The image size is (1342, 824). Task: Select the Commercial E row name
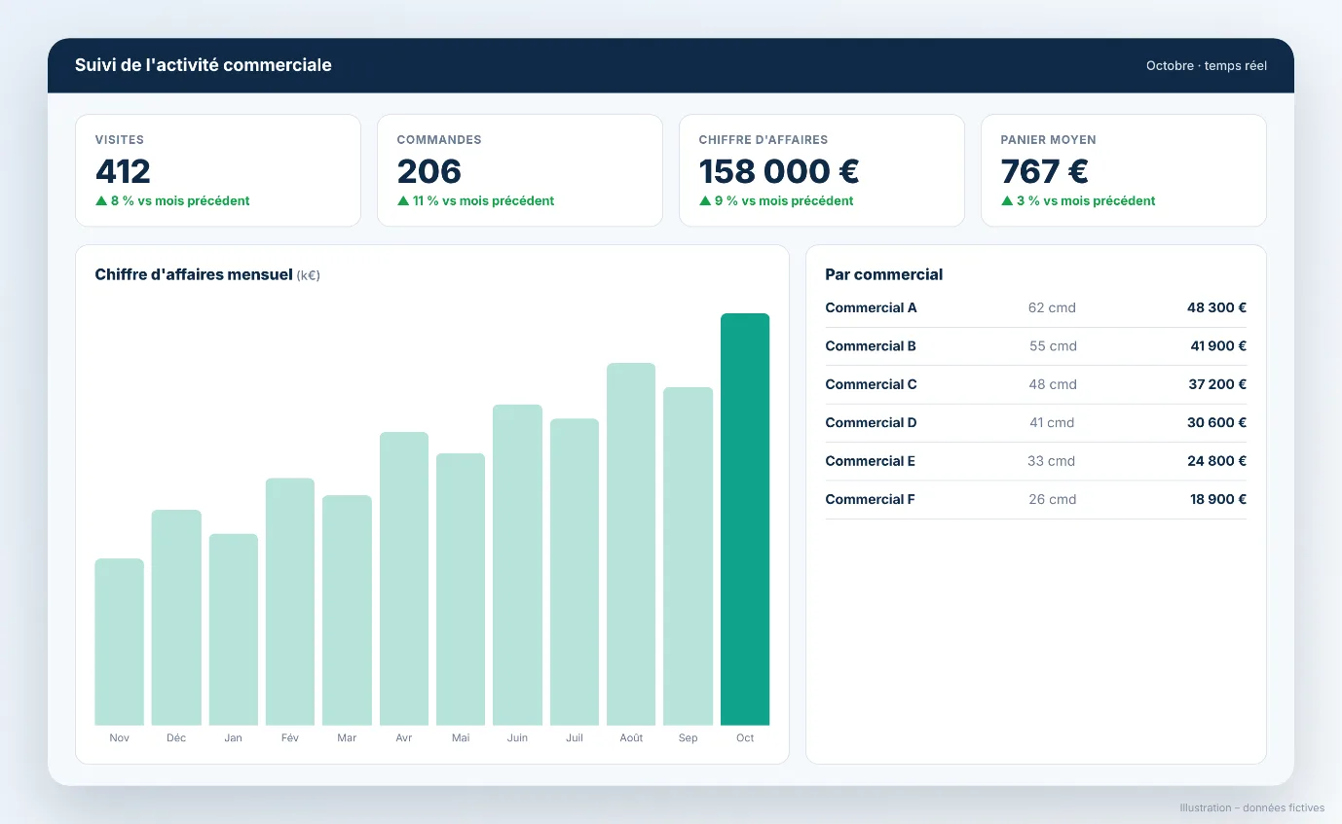(871, 461)
